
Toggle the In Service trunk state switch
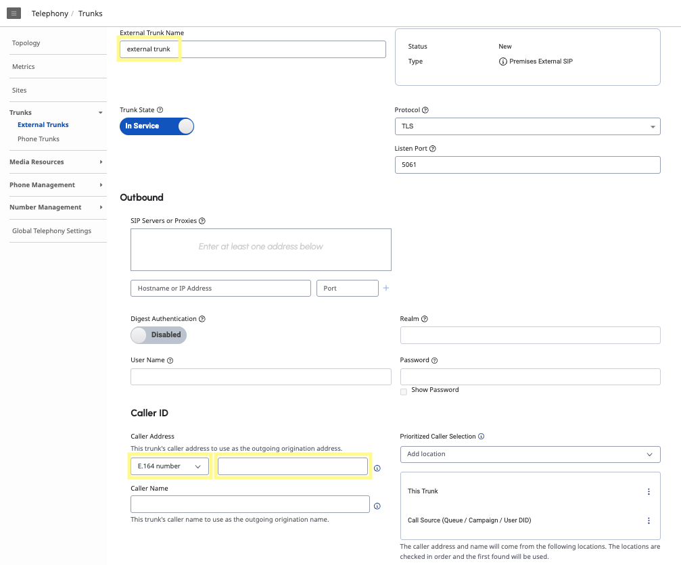point(157,126)
